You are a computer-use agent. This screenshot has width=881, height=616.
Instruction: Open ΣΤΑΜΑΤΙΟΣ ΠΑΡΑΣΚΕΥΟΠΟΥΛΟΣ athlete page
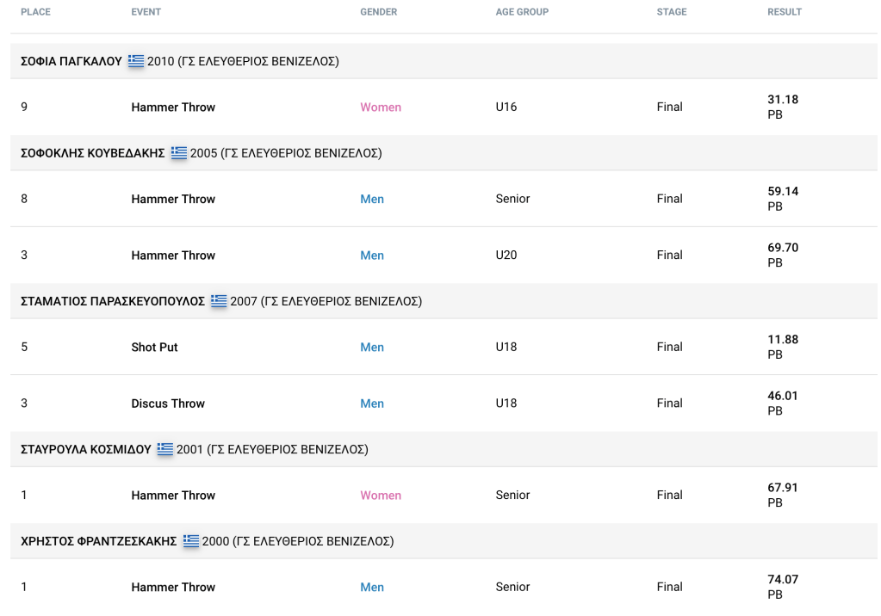click(113, 302)
